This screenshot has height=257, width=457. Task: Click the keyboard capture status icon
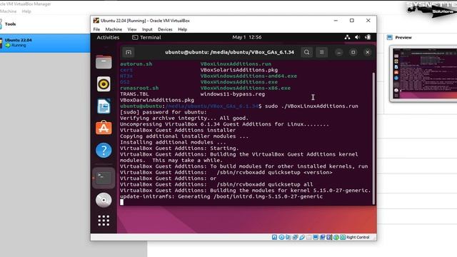pos(343,237)
